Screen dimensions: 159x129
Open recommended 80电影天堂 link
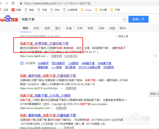[105, 63]
